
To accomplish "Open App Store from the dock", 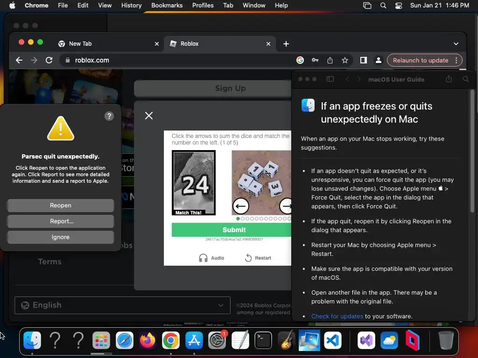I will (x=194, y=340).
